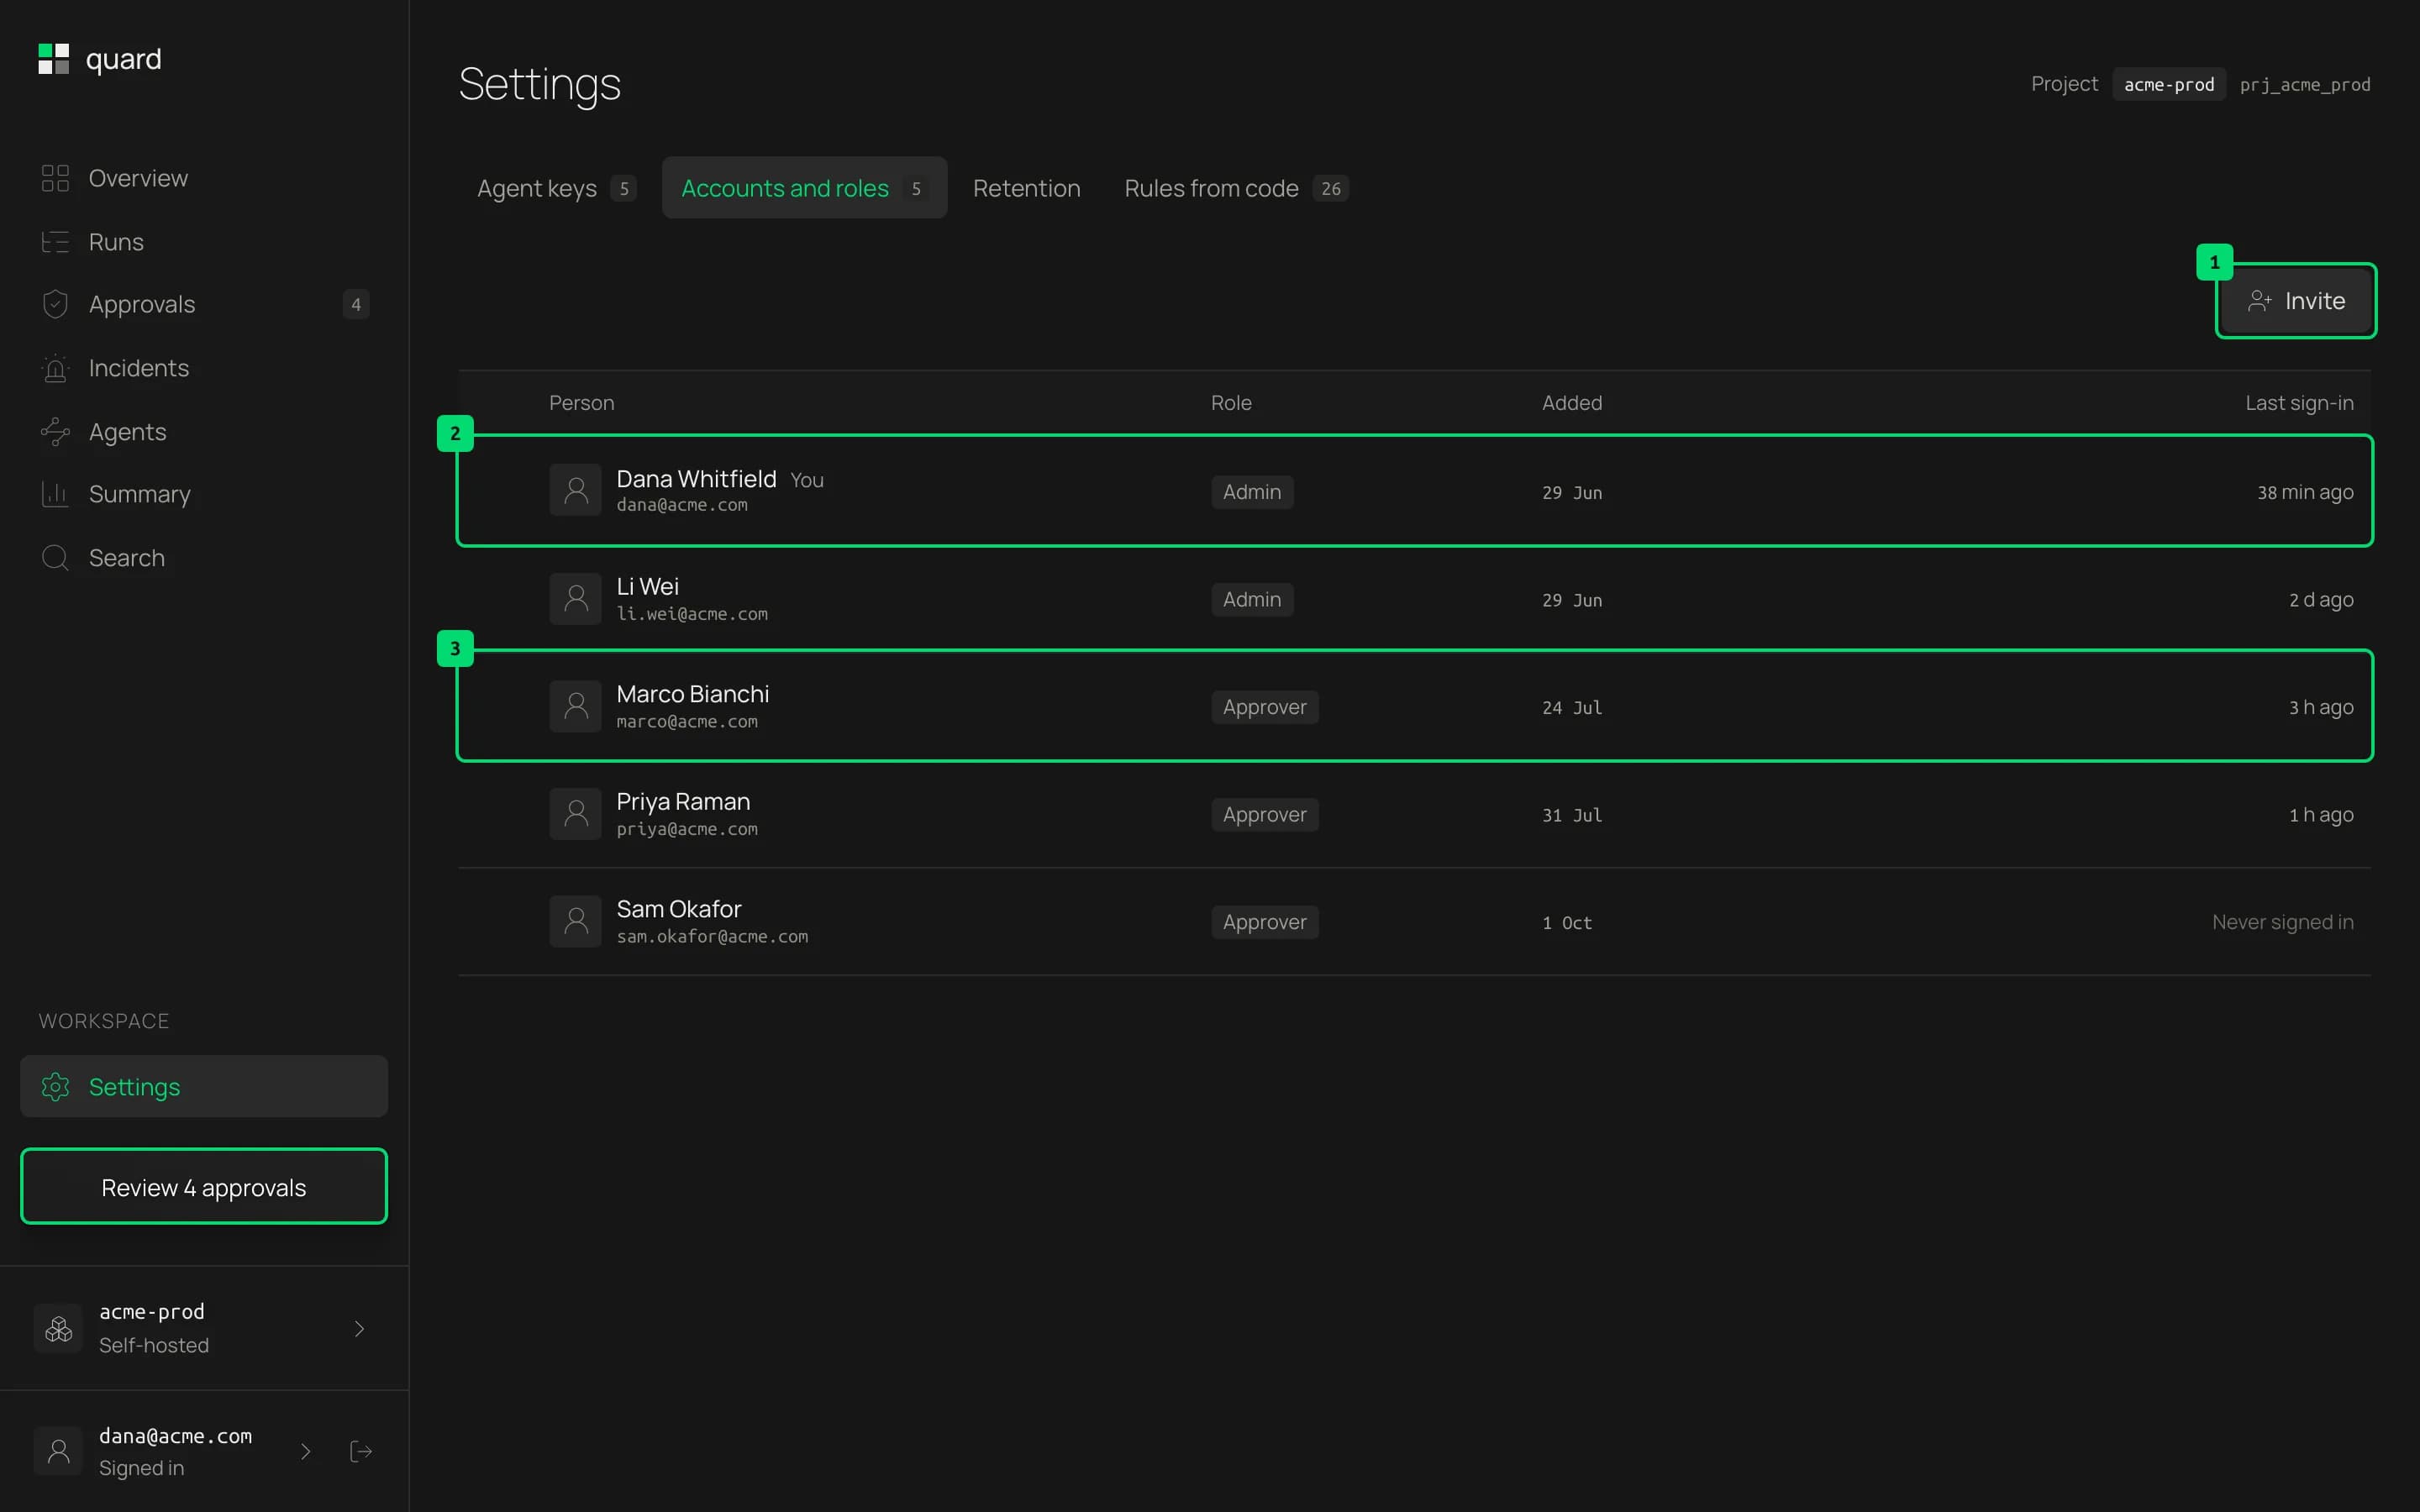Click Priya Raman's avatar icon
2420x1512 pixels.
tap(576, 813)
